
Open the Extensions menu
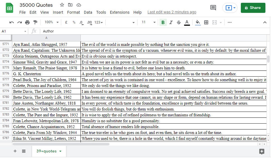click(120, 12)
